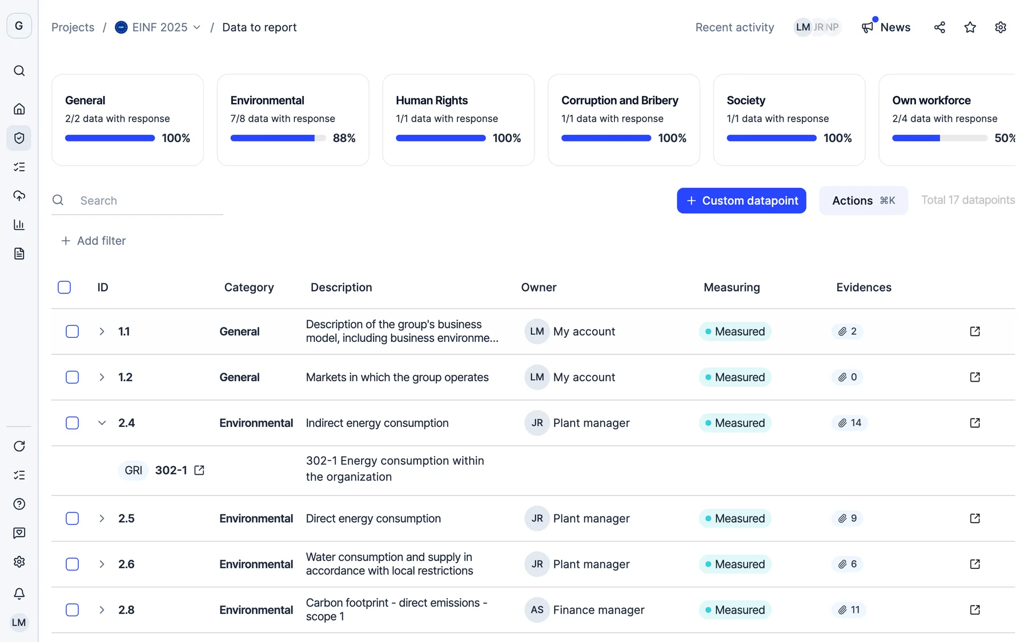Check the box for row 2.5
Viewport: 1028px width, 642px height.
pos(72,518)
